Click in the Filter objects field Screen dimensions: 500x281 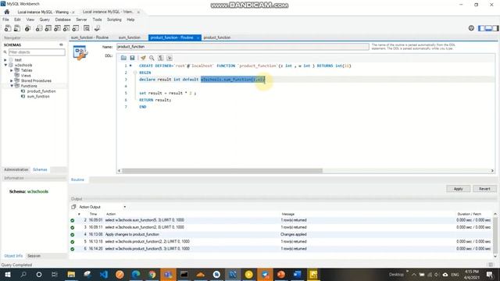pos(37,52)
